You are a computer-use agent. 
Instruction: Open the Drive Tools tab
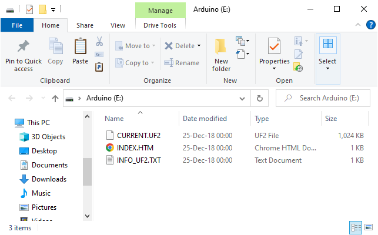pyautogui.click(x=160, y=25)
